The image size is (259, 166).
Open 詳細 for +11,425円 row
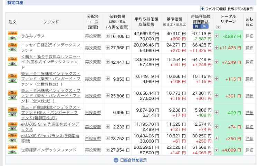click(249, 48)
